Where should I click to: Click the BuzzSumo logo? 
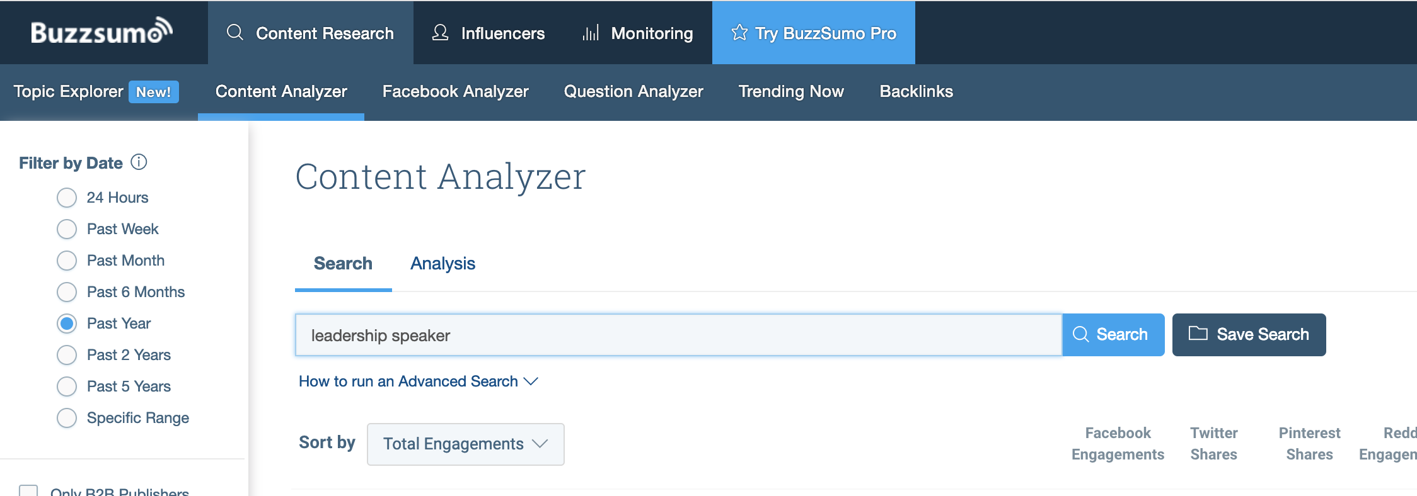pyautogui.click(x=101, y=31)
